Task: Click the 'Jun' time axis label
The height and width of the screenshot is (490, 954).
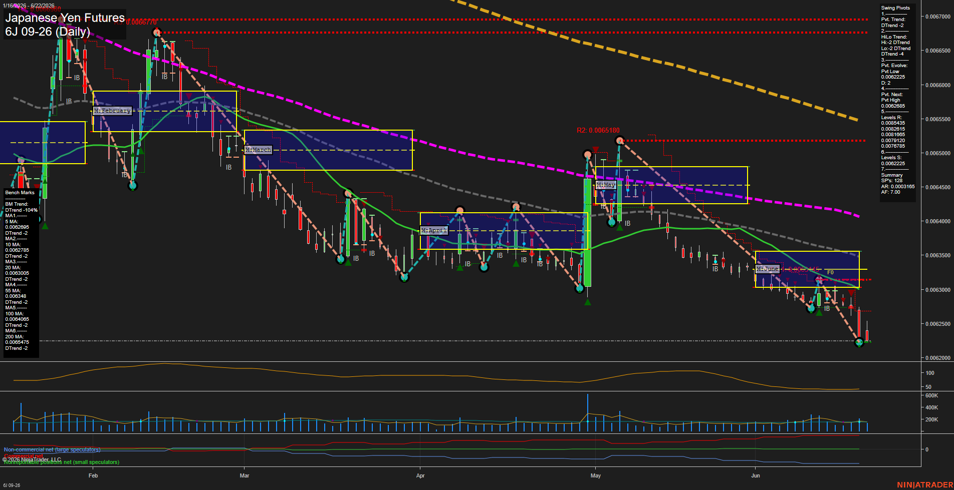Action: [756, 475]
